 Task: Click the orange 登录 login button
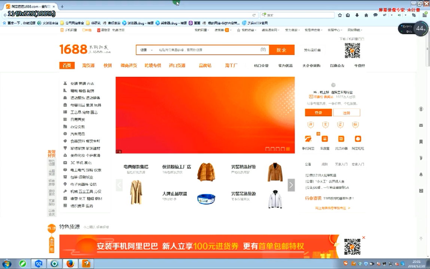click(318, 112)
